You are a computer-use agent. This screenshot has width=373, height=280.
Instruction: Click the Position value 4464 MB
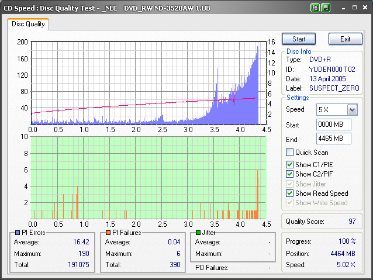[x=343, y=254]
